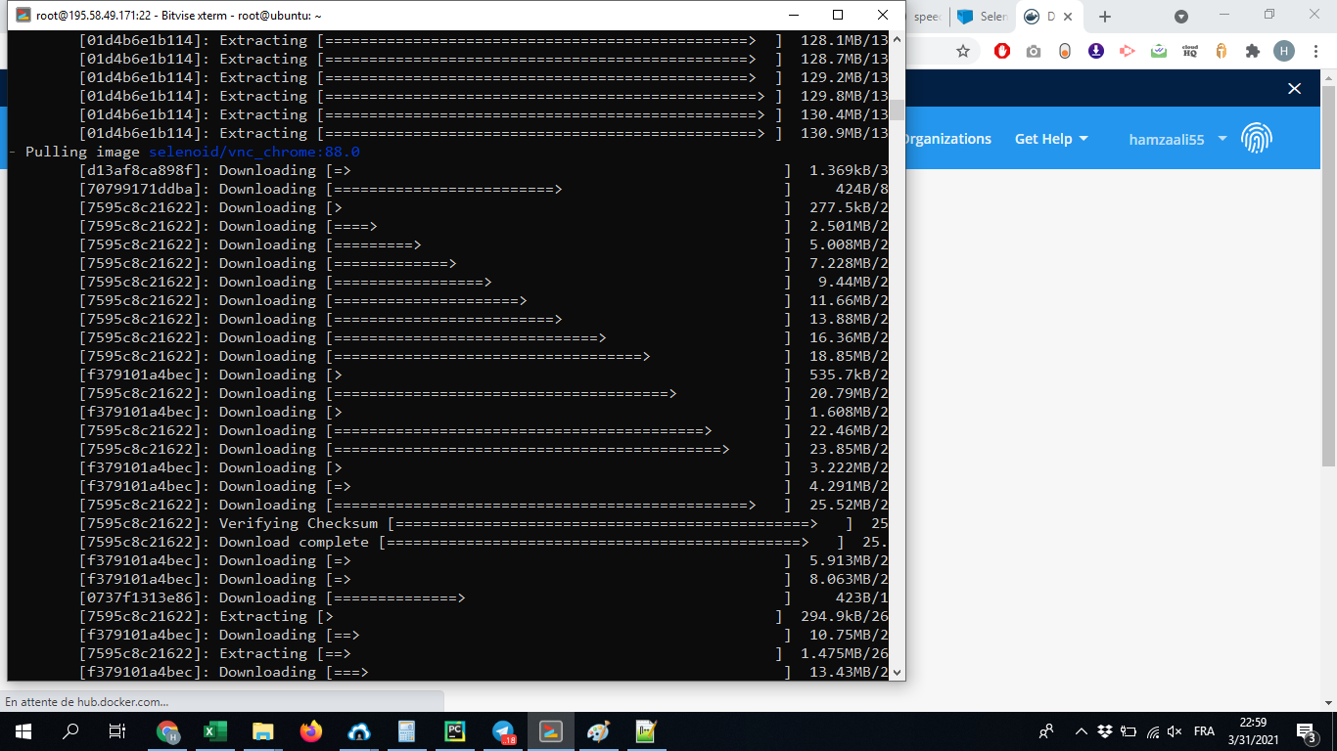
Task: Click the orange padlock extension icon
Action: [1222, 51]
